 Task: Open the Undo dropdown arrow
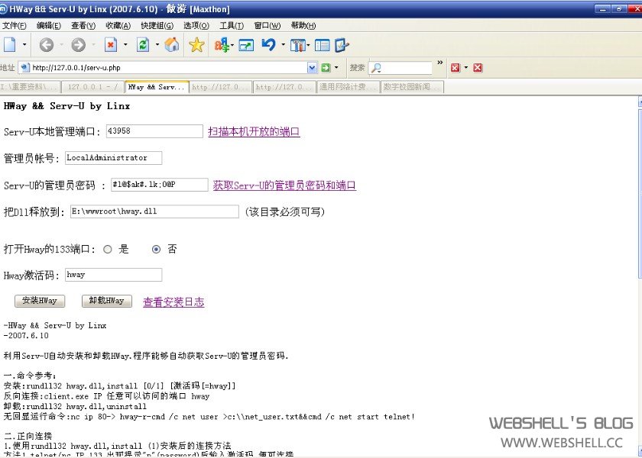point(283,44)
